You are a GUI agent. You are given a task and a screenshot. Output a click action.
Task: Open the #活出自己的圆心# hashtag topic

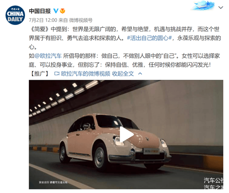pyautogui.click(x=149, y=38)
